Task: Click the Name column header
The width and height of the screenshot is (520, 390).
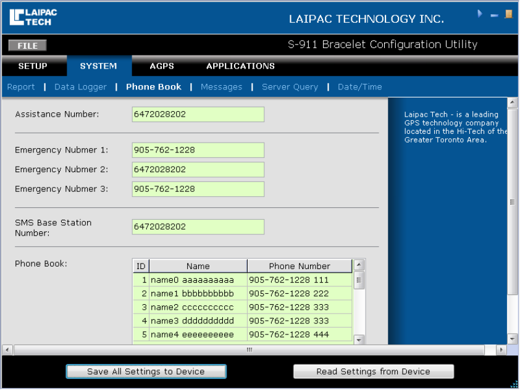Action: coord(198,266)
